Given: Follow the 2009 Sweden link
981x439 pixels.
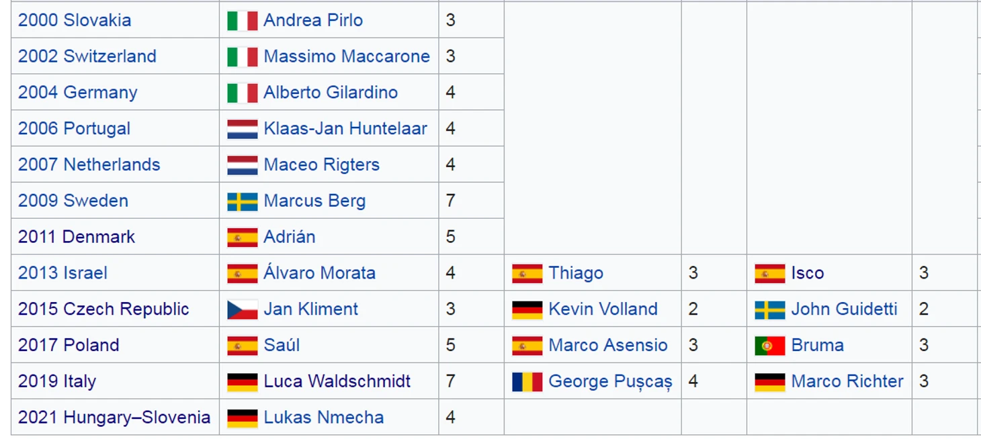Looking at the screenshot, I should (73, 201).
